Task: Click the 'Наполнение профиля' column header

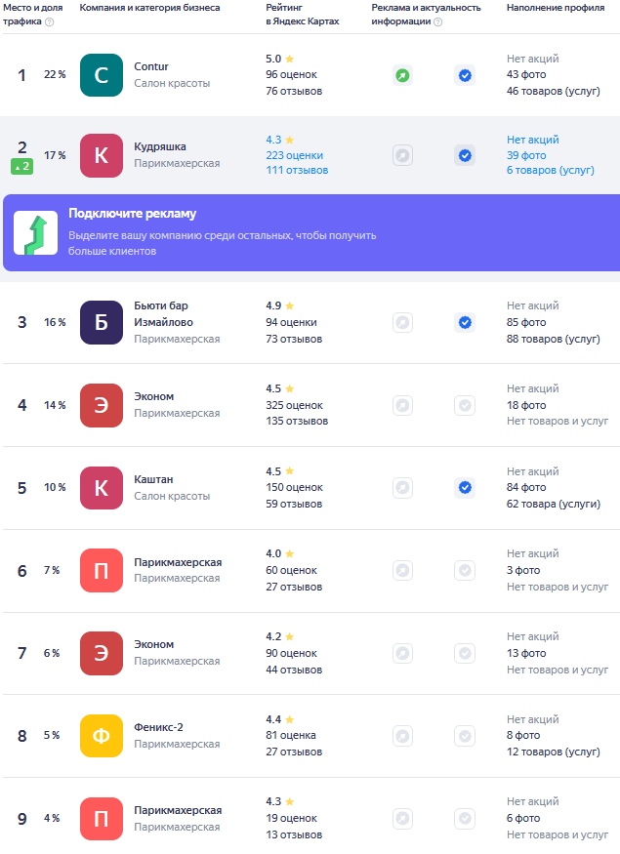Action: pyautogui.click(x=556, y=8)
